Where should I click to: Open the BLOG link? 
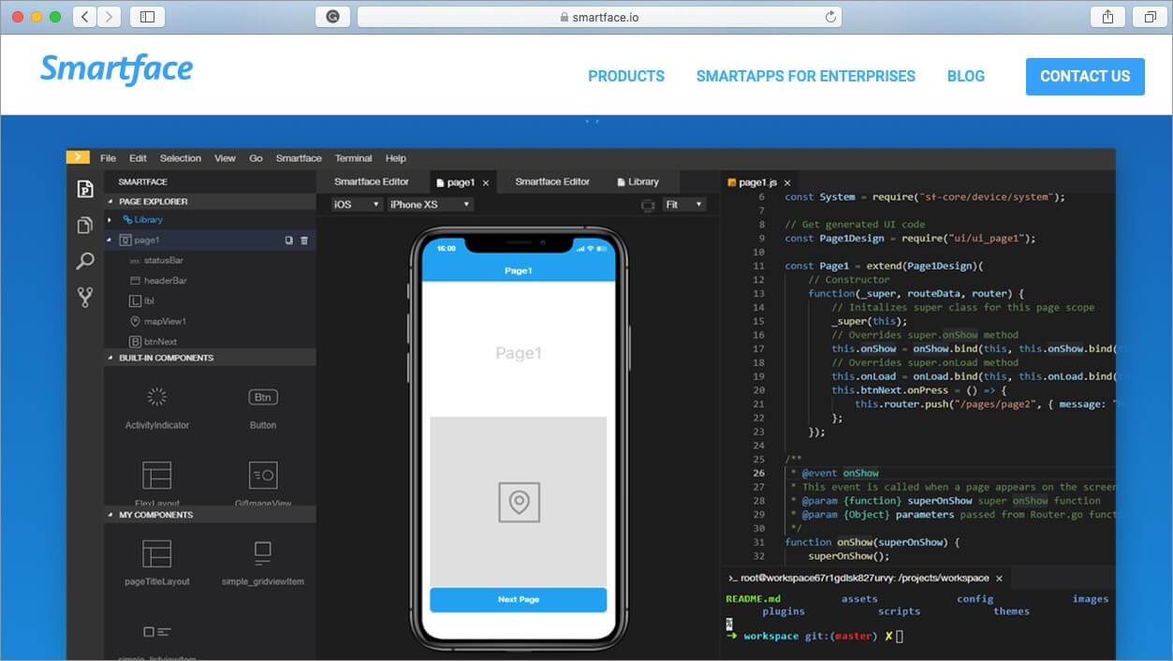pos(966,77)
